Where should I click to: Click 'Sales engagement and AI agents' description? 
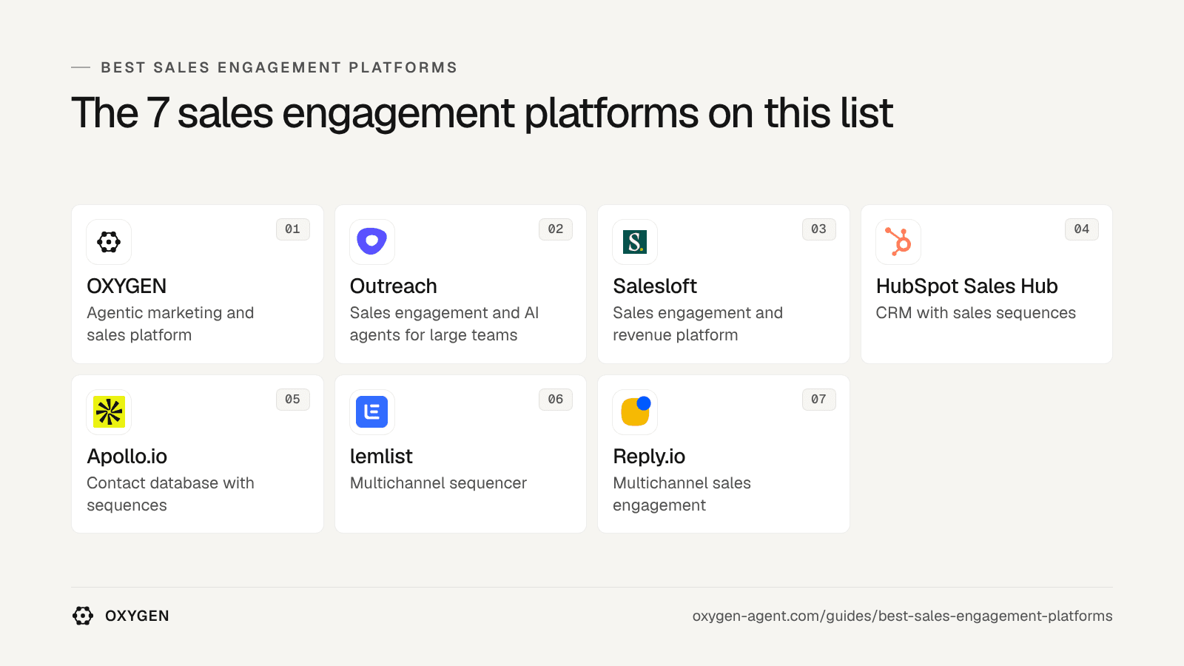coord(445,324)
